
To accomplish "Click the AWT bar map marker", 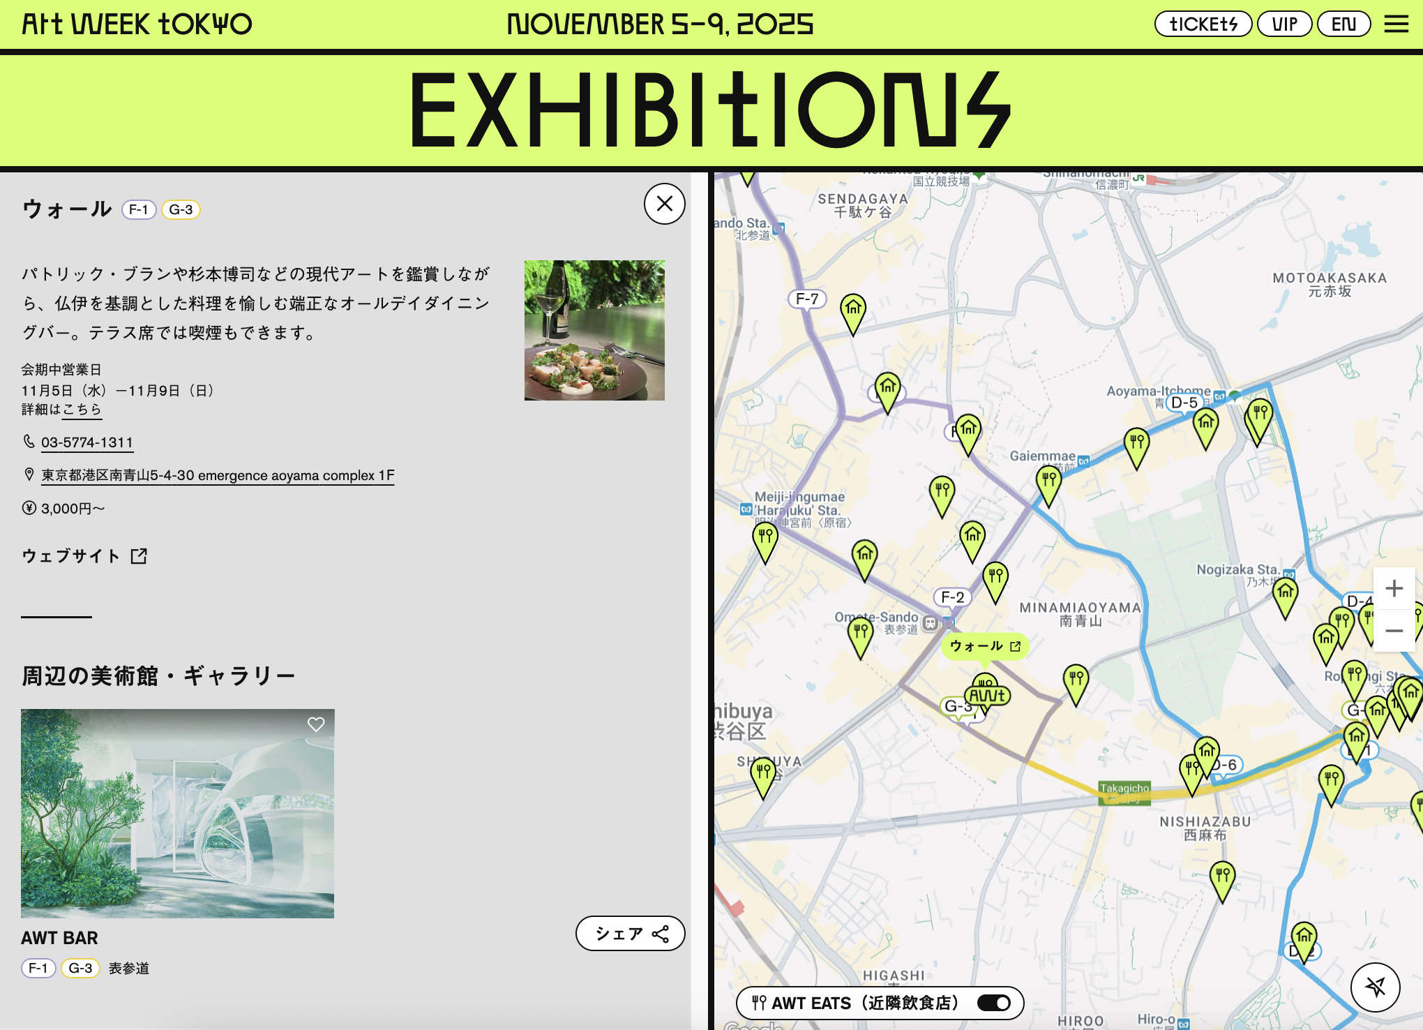I will (x=987, y=695).
